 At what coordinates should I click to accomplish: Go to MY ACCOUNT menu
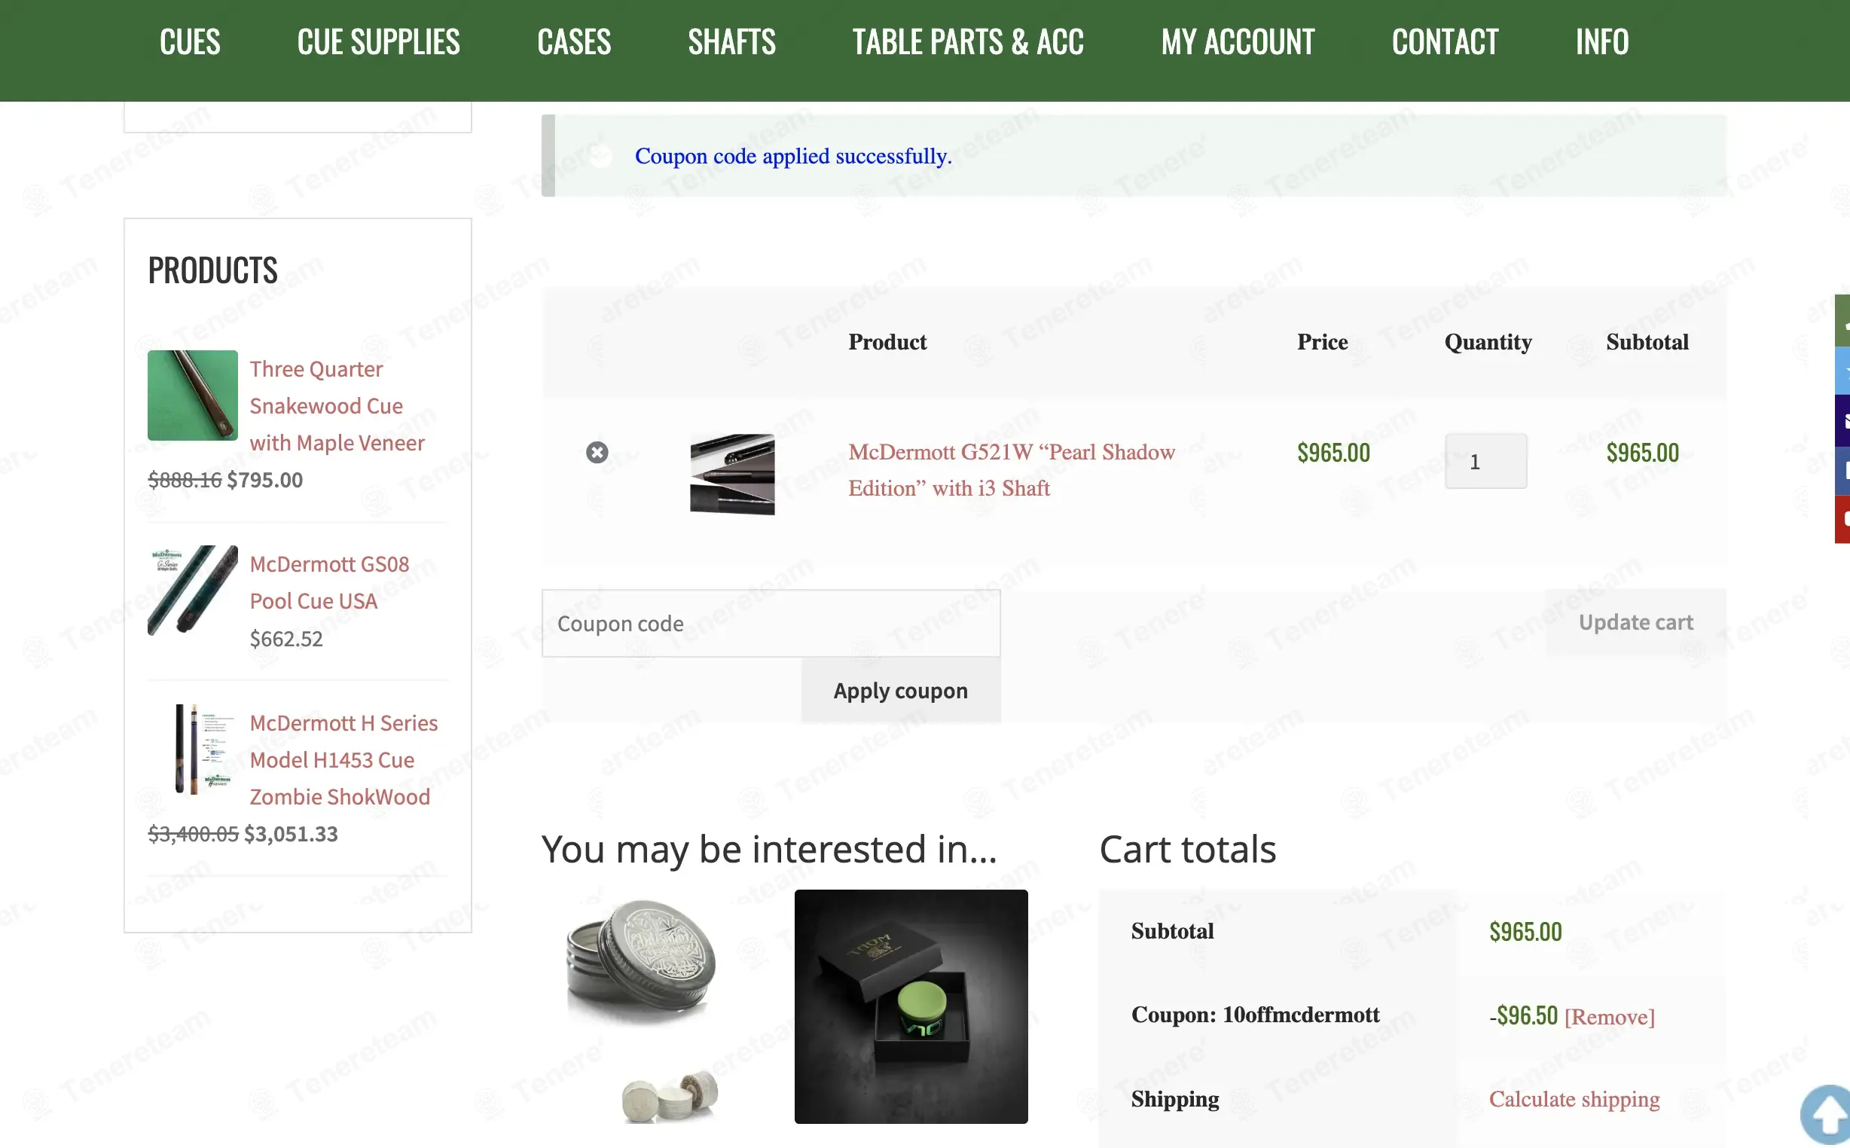1238,42
